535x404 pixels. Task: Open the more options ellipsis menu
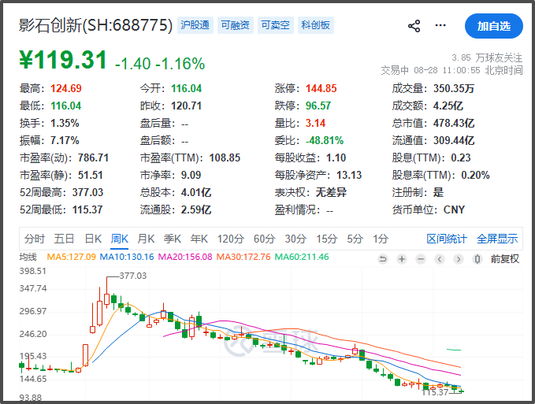click(440, 25)
